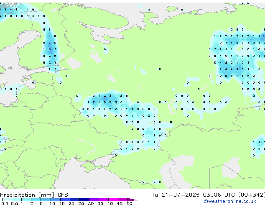Click the '0.1' legend scale label
This screenshot has height=205, width=265.
tap(5, 203)
